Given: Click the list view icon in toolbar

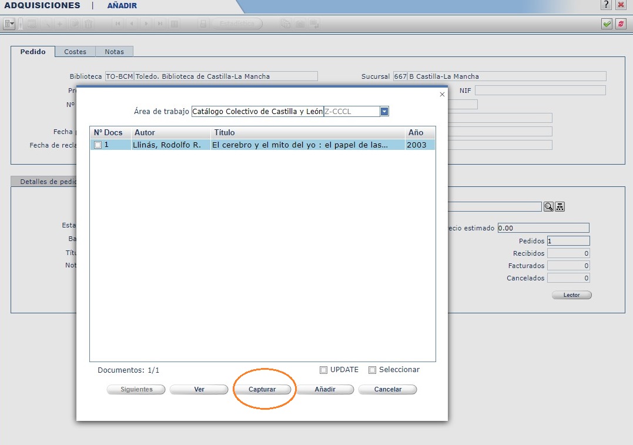Looking at the screenshot, I should [x=174, y=24].
